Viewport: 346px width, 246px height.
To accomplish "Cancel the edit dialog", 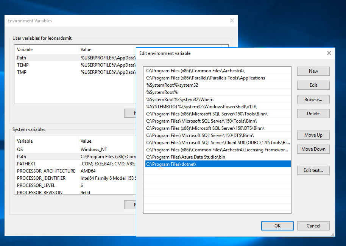I will tap(313, 226).
